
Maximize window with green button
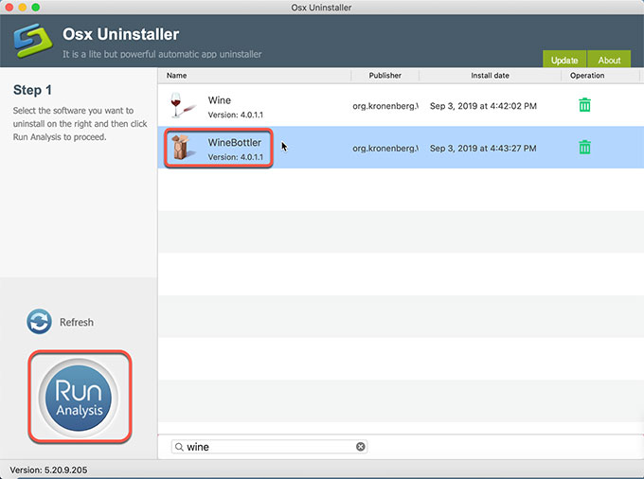click(36, 7)
